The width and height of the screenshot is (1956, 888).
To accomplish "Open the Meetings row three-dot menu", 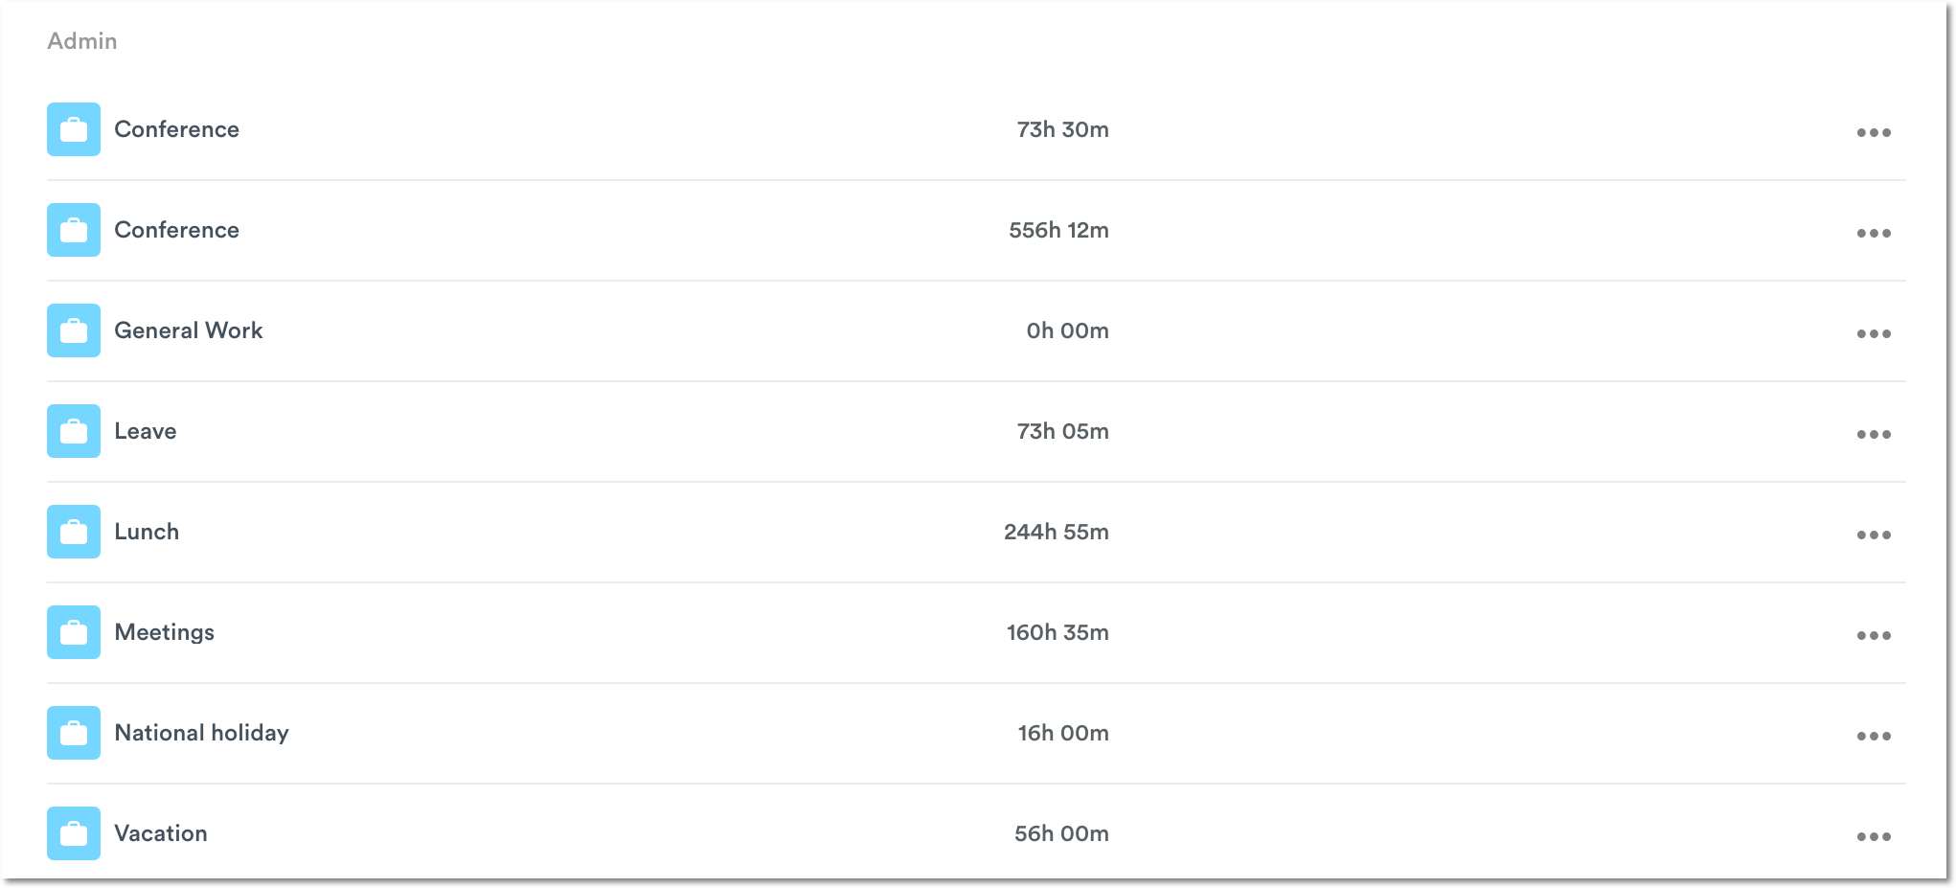I will tap(1873, 635).
